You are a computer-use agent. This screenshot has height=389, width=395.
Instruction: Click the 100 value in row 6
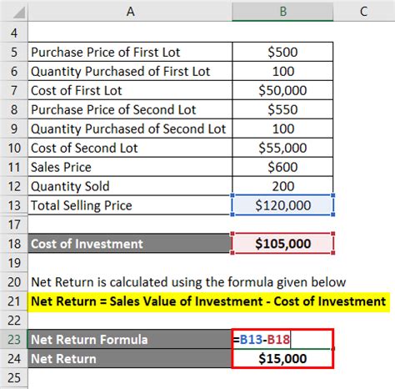pos(282,71)
